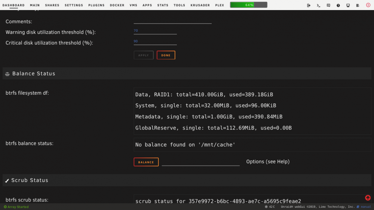Click the scrub status UUID line
This screenshot has height=210, width=374.
[218, 201]
